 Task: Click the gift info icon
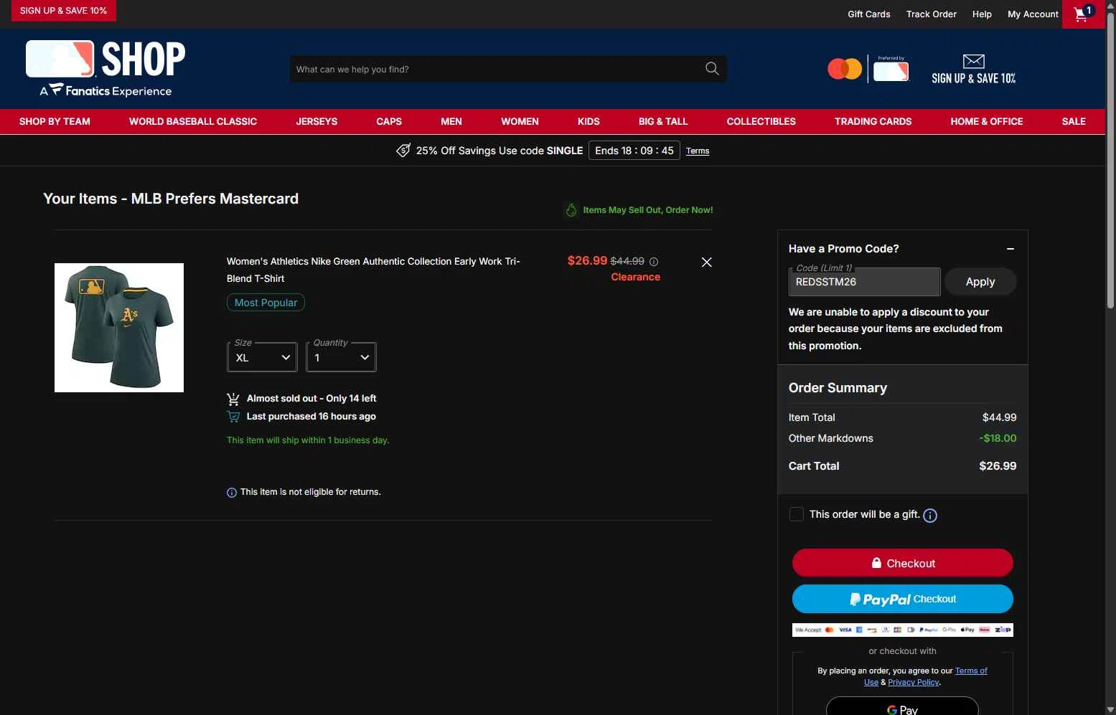click(x=930, y=515)
